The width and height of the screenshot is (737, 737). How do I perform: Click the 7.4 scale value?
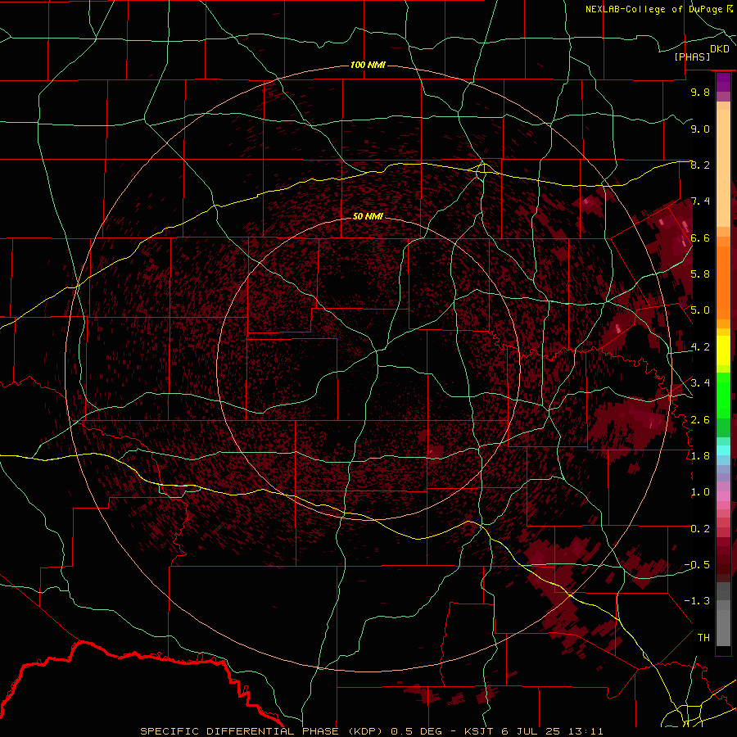[700, 201]
